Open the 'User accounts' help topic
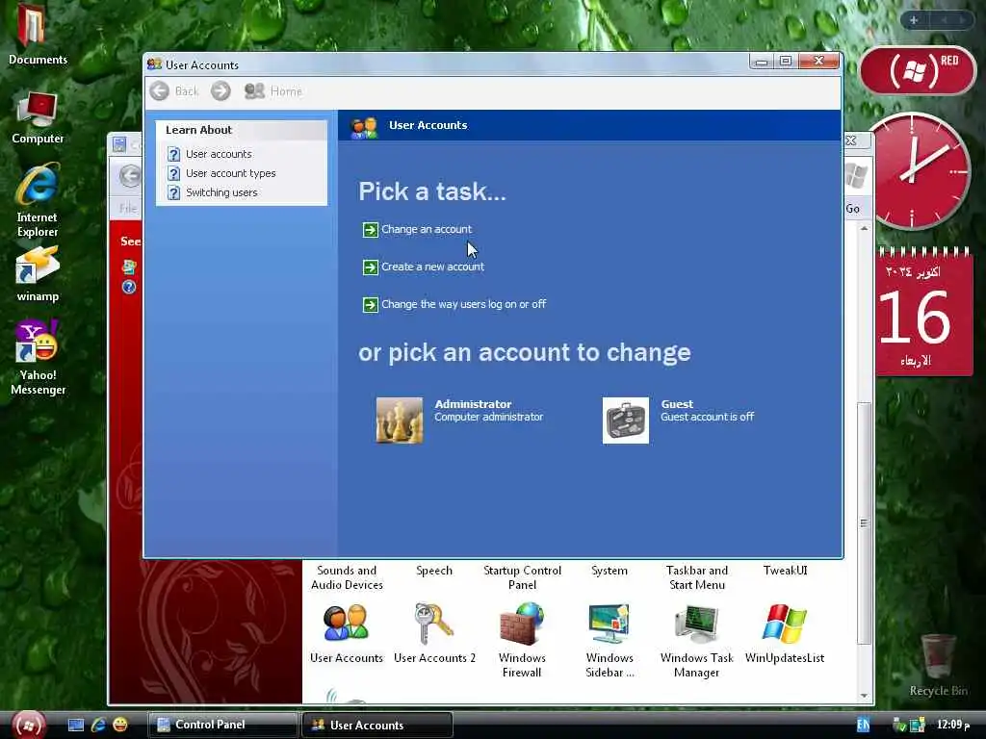The image size is (986, 739). [219, 154]
